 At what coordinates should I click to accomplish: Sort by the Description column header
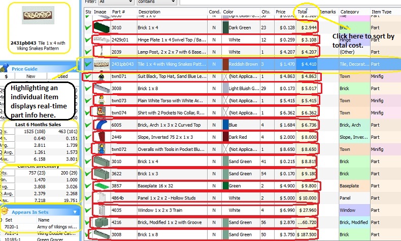pyautogui.click(x=149, y=12)
